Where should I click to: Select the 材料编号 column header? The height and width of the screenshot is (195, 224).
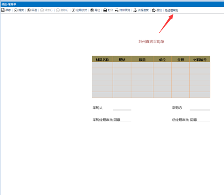200,59
